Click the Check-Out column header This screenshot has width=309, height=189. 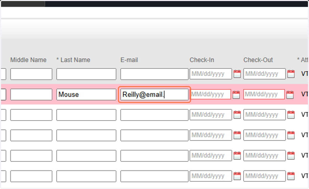(x=258, y=60)
